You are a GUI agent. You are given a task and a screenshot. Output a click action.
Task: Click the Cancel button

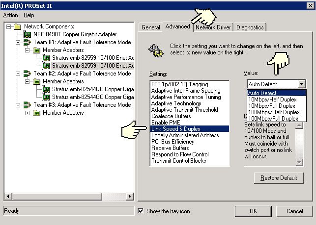294,211
